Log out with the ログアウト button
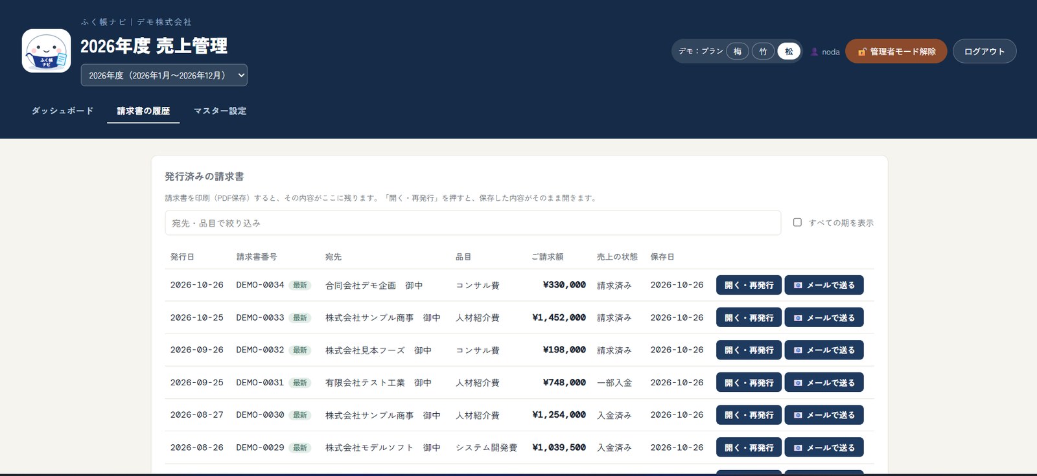 click(x=984, y=51)
